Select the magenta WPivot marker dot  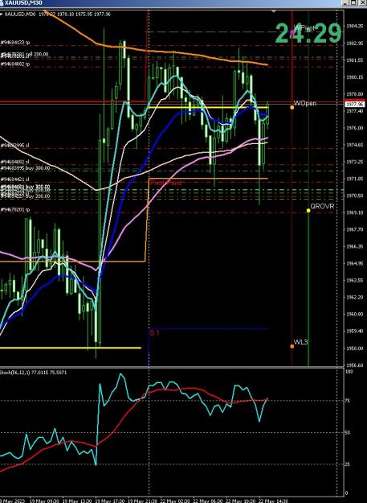[292, 31]
